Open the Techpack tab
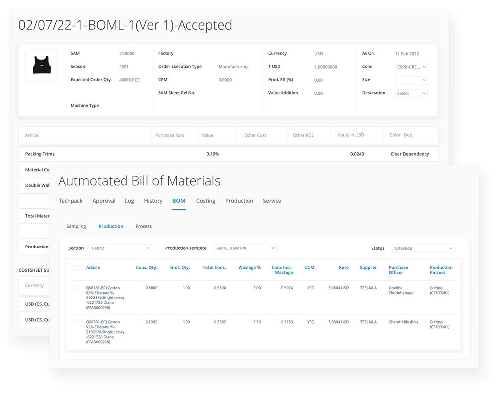 click(x=70, y=201)
